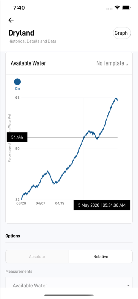Open the Available Water measurements dropdown
This screenshot has height=299, width=138.
[x=69, y=285]
